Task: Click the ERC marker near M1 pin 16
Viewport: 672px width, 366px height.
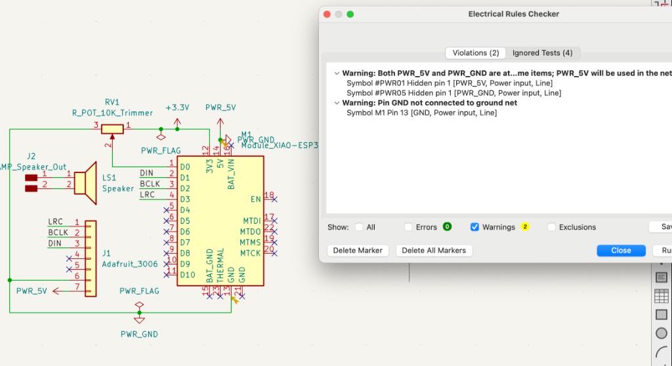Action: pyautogui.click(x=224, y=143)
